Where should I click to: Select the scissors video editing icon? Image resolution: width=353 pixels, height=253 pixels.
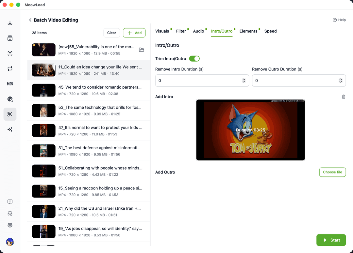(10, 114)
